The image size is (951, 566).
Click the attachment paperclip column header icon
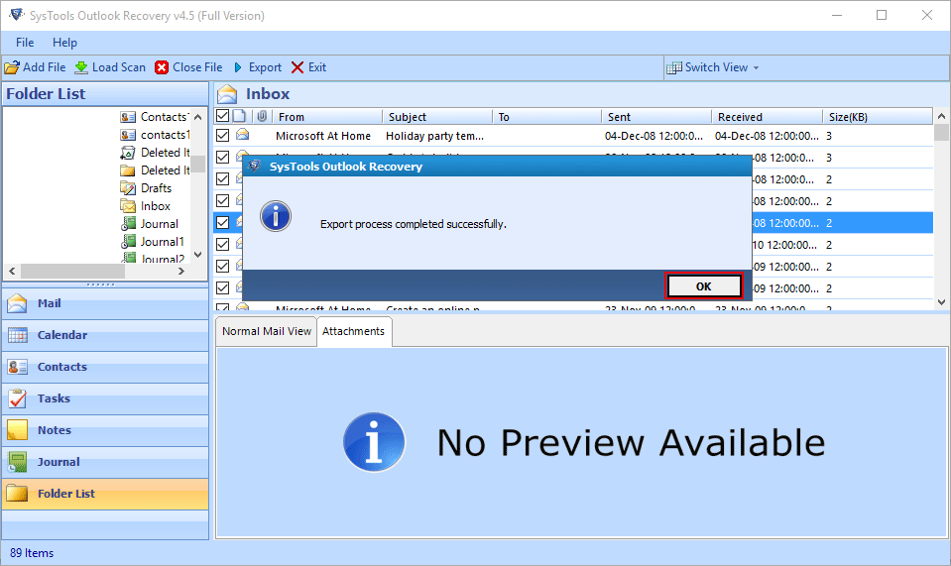tap(262, 116)
